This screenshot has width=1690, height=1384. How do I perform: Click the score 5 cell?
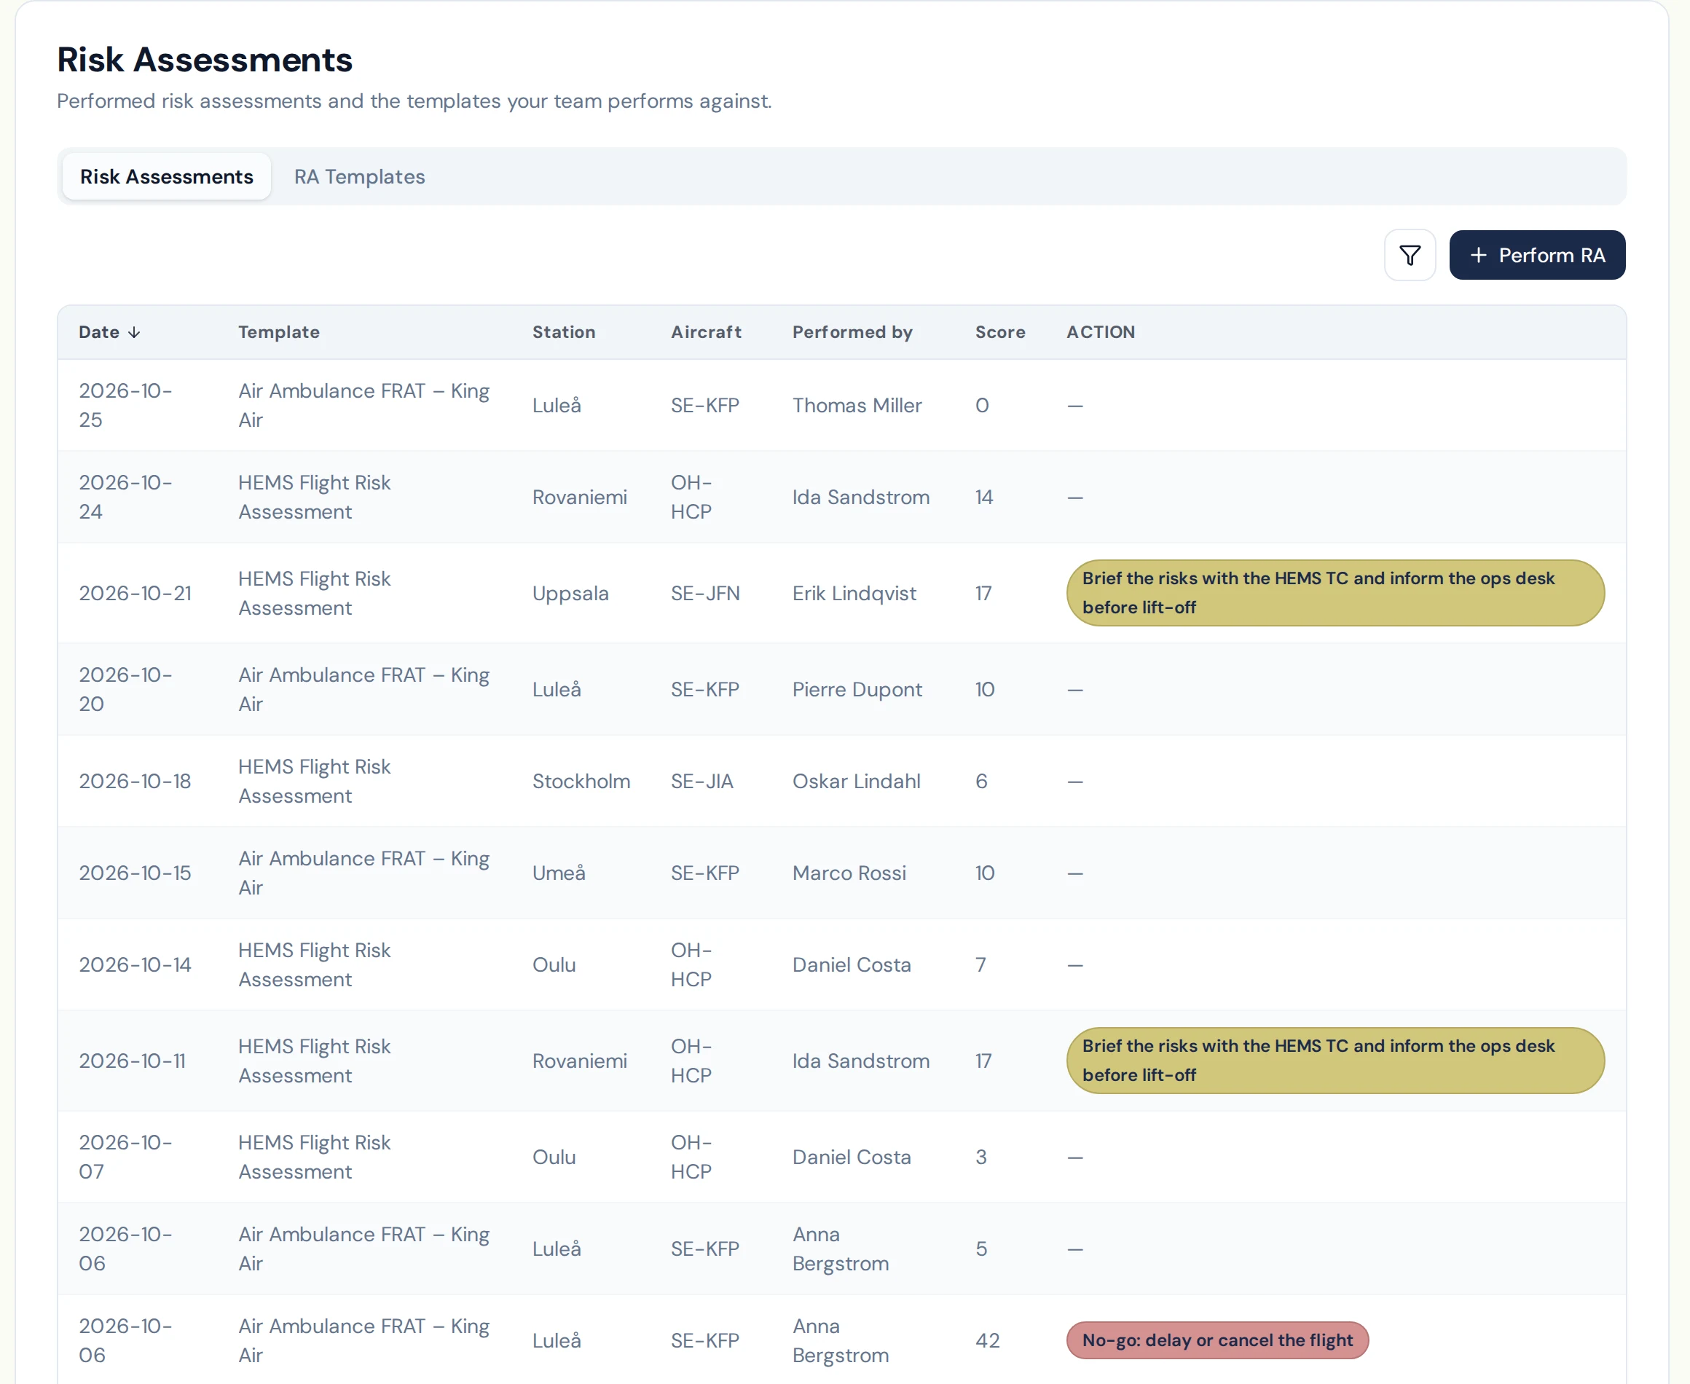981,1249
